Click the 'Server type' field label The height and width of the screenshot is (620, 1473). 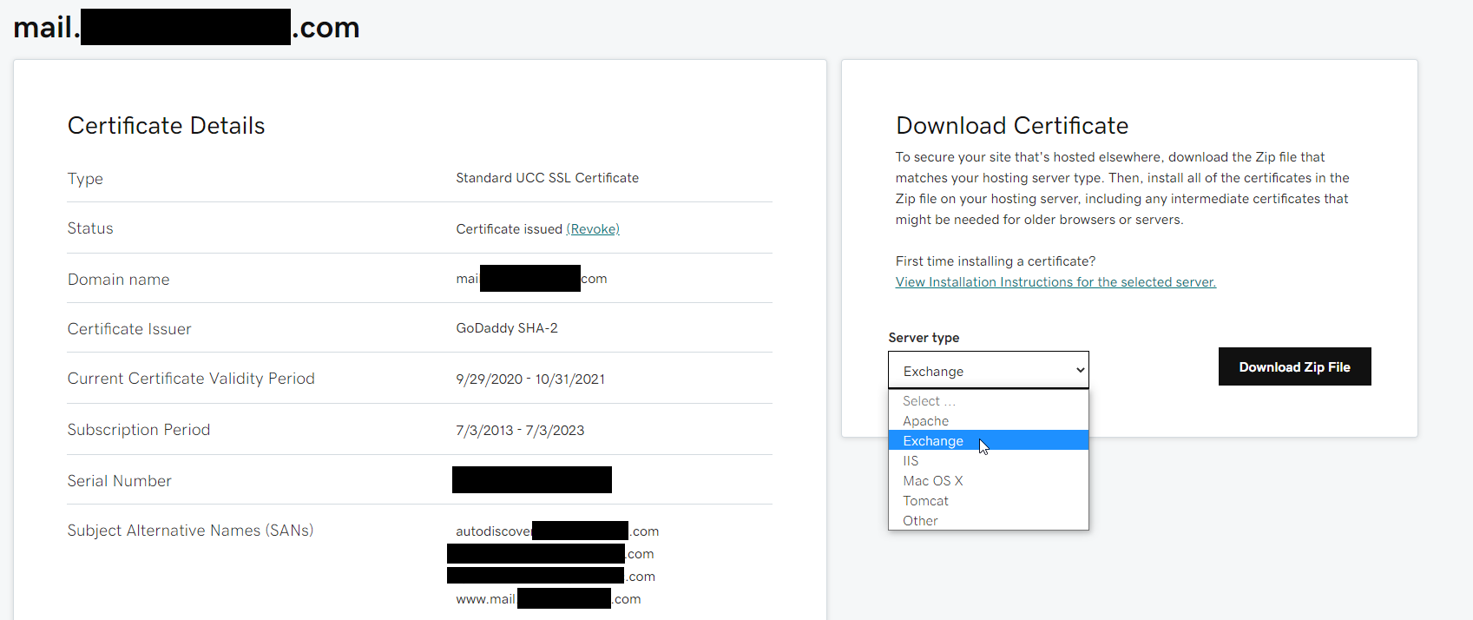click(924, 338)
